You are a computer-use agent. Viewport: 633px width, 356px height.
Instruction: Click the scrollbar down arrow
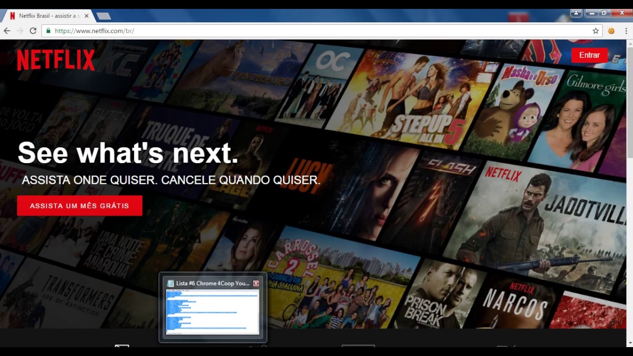[x=630, y=342]
